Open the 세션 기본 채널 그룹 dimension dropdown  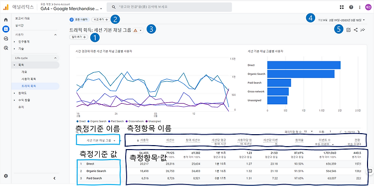tap(101, 141)
